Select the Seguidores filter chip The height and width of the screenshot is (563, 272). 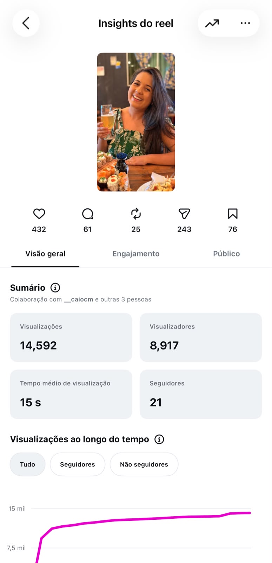tap(78, 464)
